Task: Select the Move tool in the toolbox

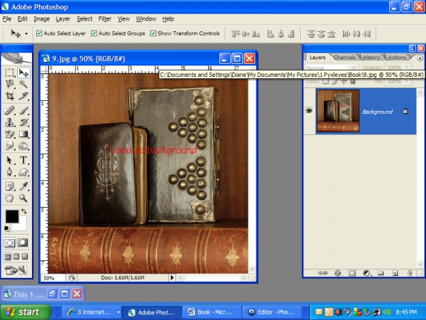Action: (23, 73)
